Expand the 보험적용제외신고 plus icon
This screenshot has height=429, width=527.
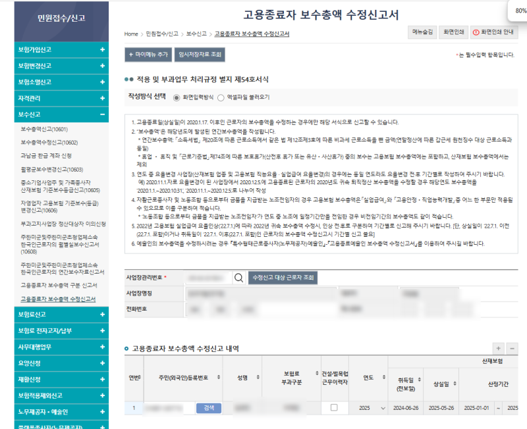[x=103, y=395]
